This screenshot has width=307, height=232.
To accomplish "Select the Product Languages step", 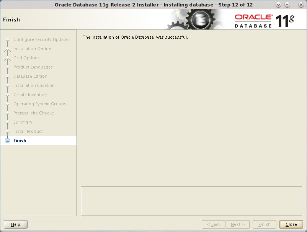I will (x=33, y=67).
